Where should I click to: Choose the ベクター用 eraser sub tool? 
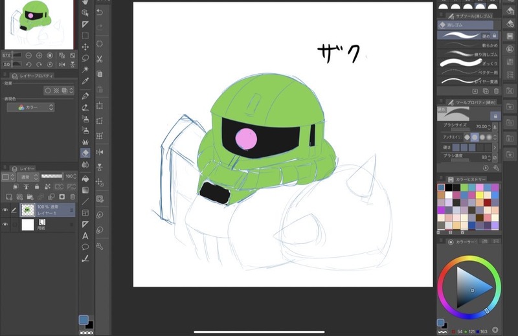(467, 72)
